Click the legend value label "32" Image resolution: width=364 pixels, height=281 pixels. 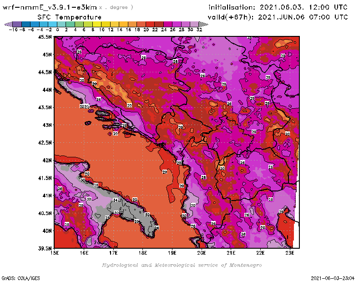[199, 30]
